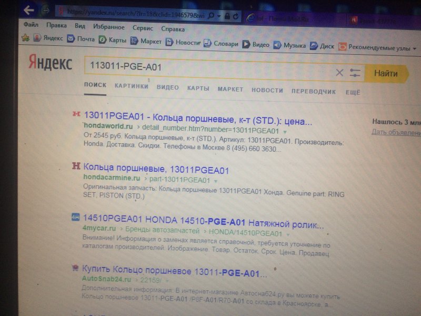Screen dimensions: 421x316
Task: Open the Яндекс favorites bookmark
Action: 48,38
